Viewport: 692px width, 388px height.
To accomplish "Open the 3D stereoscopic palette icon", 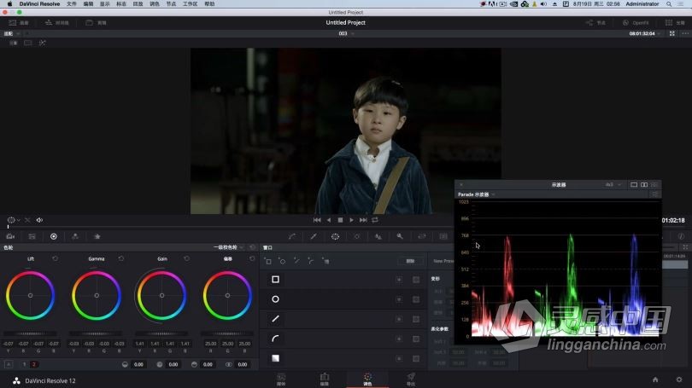I will (x=443, y=236).
